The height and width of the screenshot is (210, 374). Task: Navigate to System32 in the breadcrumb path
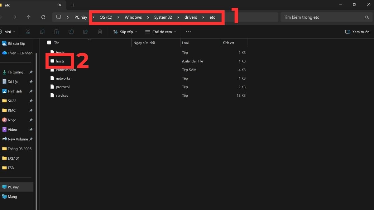tap(163, 17)
